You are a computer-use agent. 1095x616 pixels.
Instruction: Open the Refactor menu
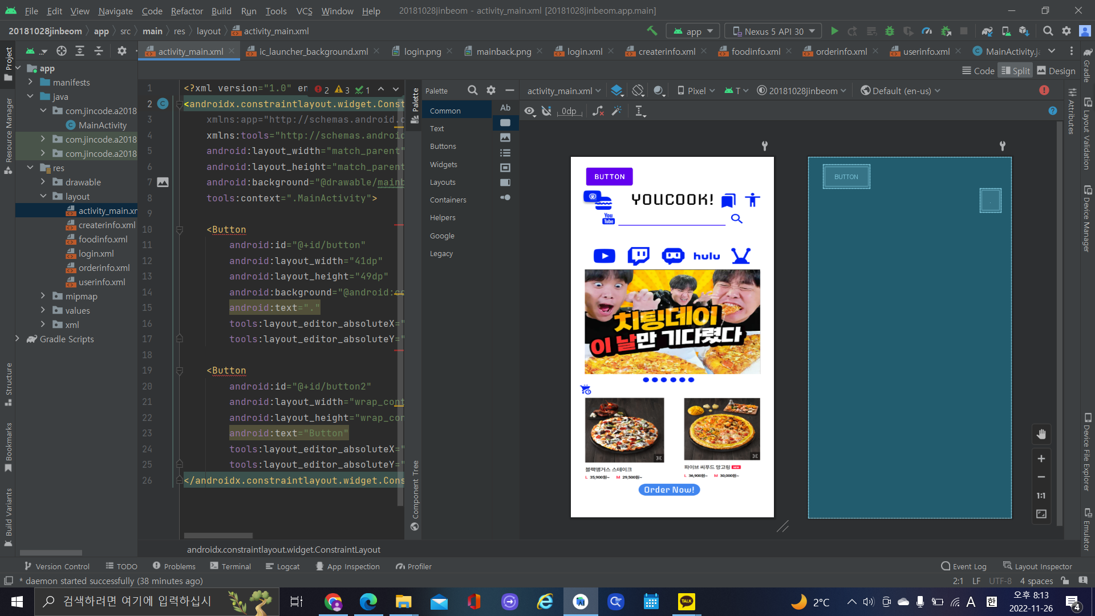[x=186, y=11]
